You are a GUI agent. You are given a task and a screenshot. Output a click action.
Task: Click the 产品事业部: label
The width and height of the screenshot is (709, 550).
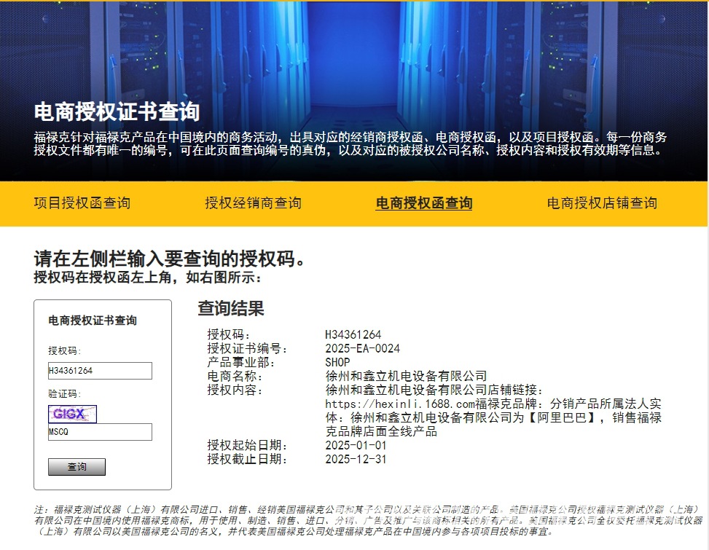(241, 363)
